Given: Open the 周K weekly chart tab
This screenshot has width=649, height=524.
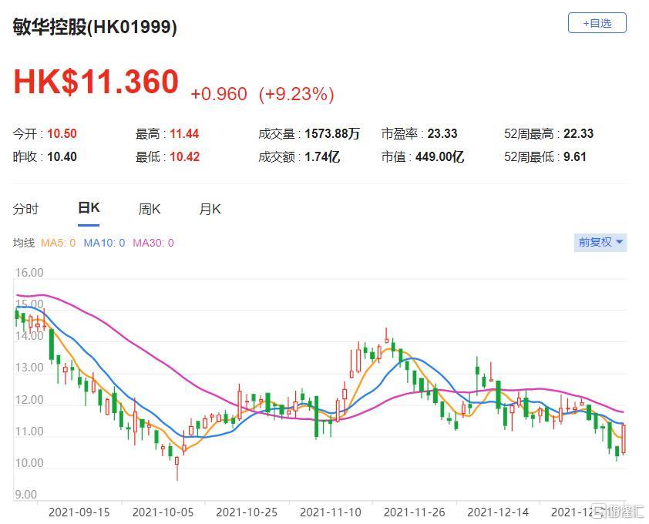Looking at the screenshot, I should pos(149,209).
